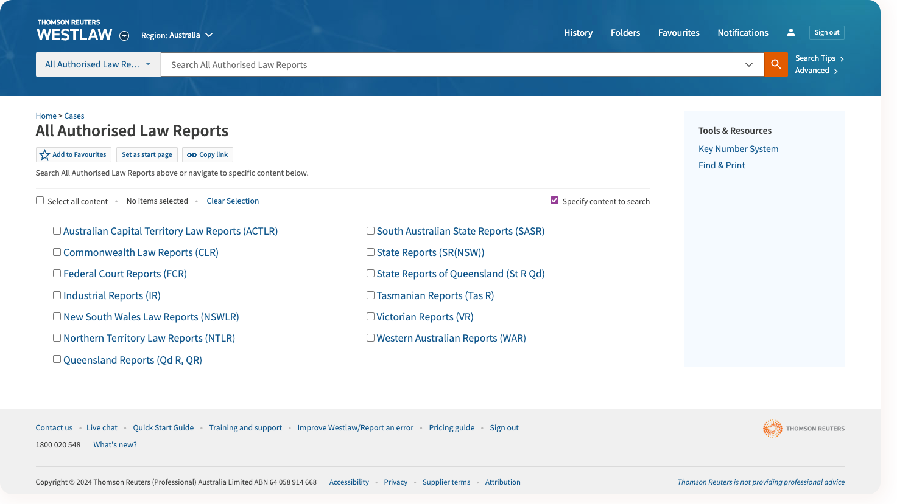Screen dimensions: 897x504
Task: Enable the Select all content checkbox
Action: (x=40, y=200)
